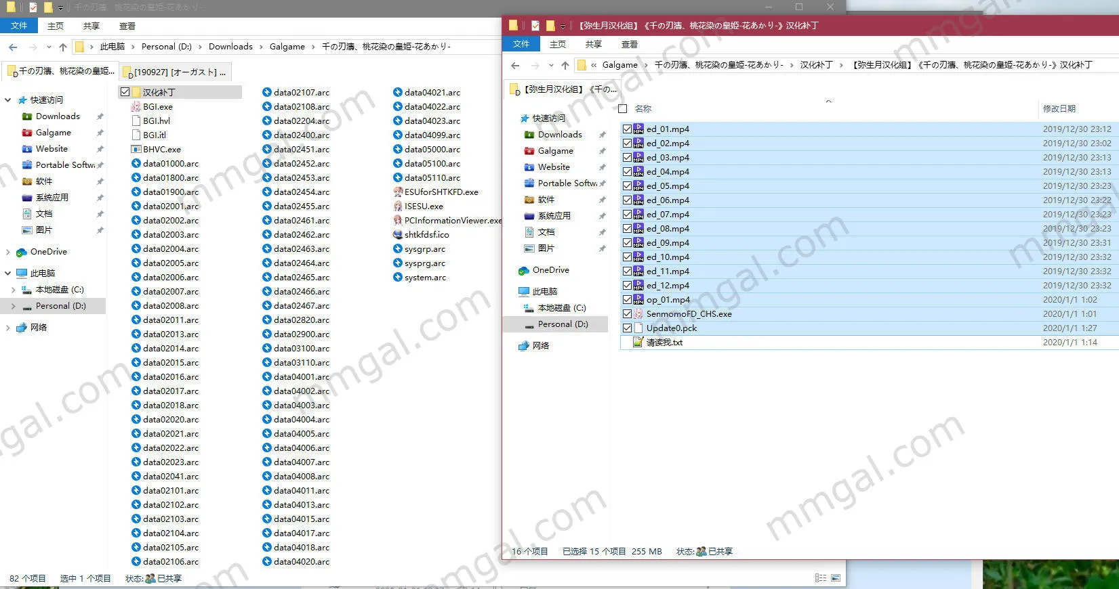Open the 查看 ribbon tab in left window

tap(127, 26)
